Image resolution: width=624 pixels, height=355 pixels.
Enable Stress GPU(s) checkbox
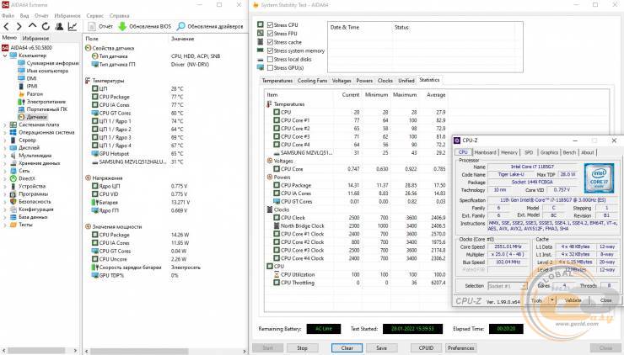point(270,68)
